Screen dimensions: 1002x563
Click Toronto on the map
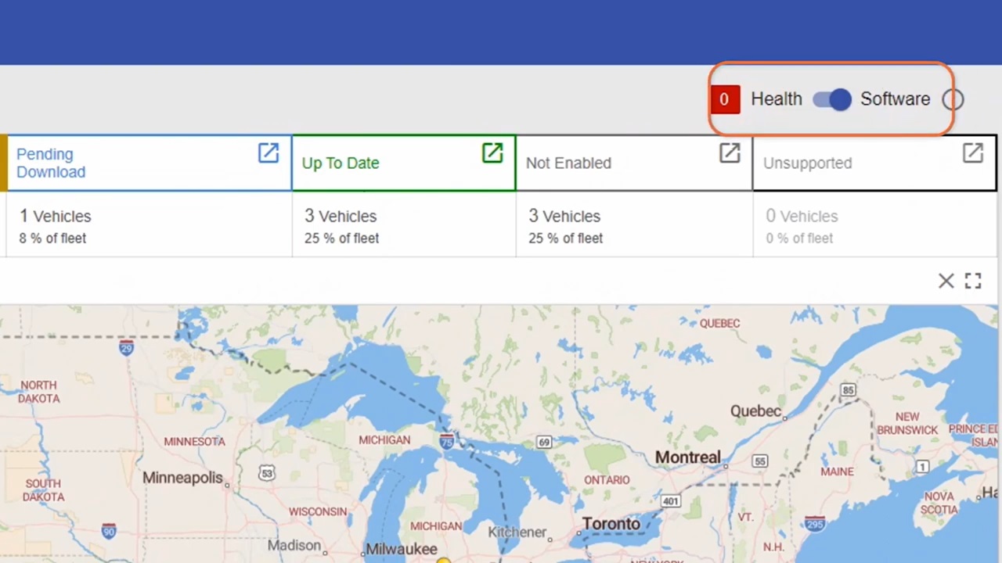611,524
